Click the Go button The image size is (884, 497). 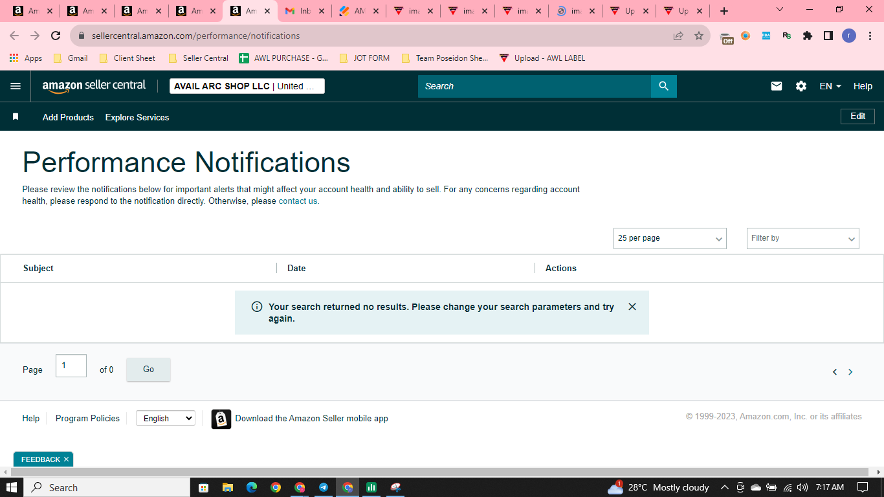point(148,370)
